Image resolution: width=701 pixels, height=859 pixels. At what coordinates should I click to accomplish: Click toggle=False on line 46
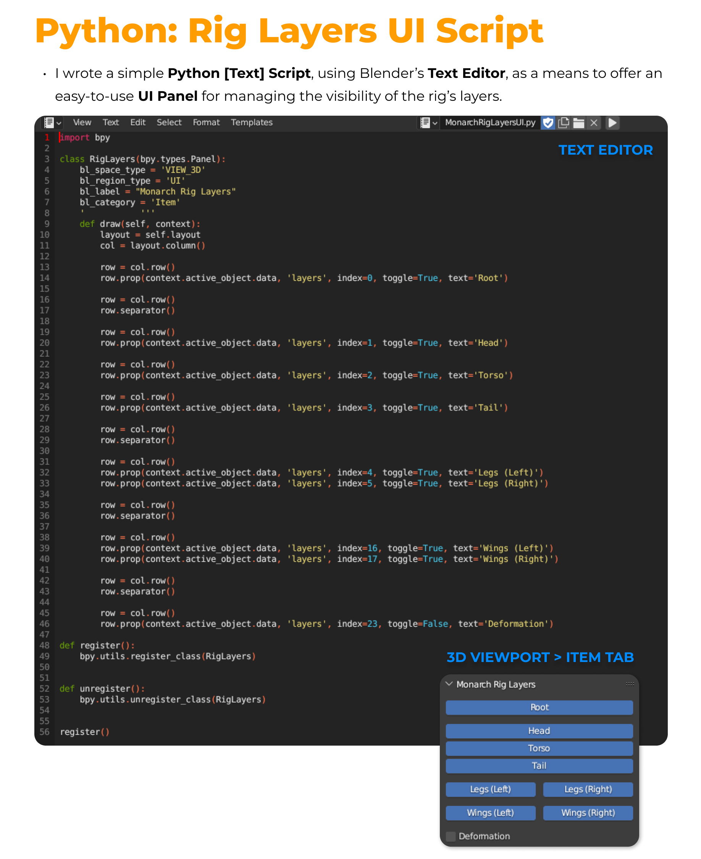click(418, 624)
